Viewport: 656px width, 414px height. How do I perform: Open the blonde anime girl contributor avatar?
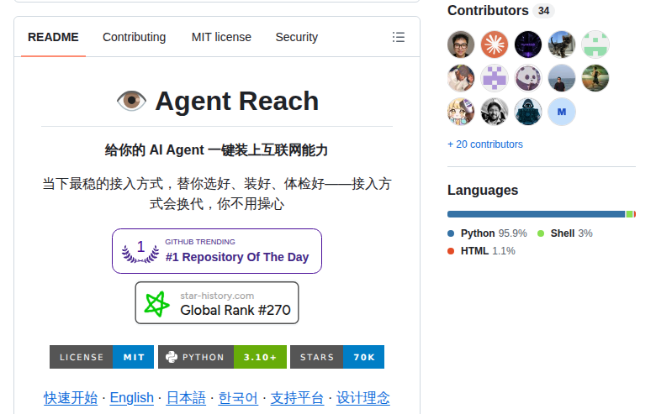[x=461, y=112]
